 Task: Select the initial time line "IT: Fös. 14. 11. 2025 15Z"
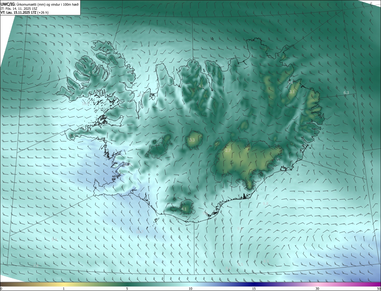pyautogui.click(x=19, y=8)
